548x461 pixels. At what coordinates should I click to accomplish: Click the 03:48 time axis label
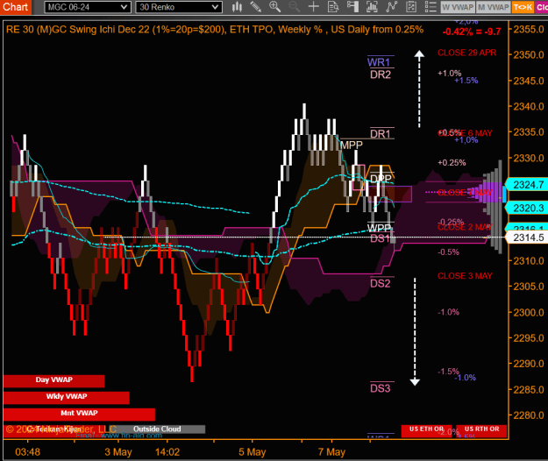click(27, 452)
